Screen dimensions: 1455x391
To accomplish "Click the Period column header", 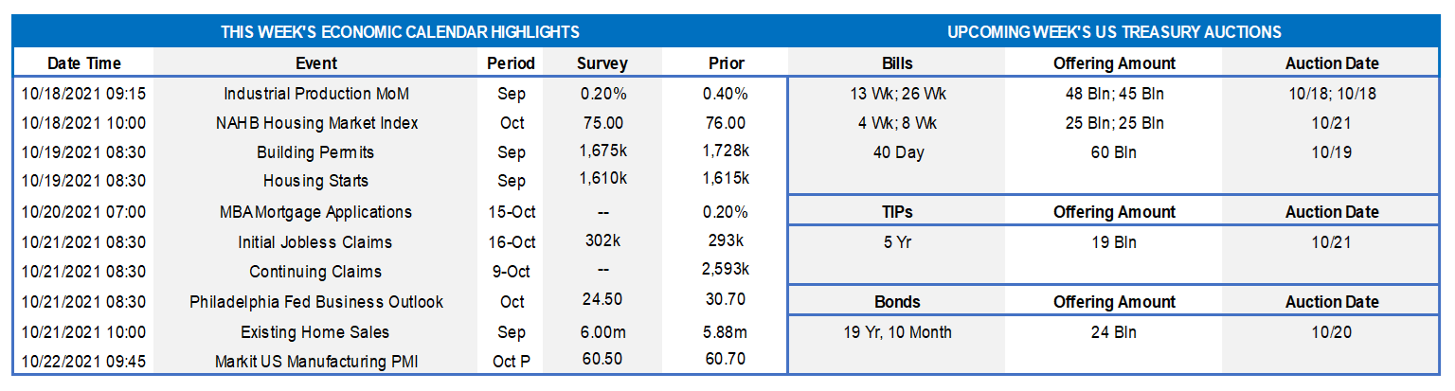I will click(x=511, y=63).
